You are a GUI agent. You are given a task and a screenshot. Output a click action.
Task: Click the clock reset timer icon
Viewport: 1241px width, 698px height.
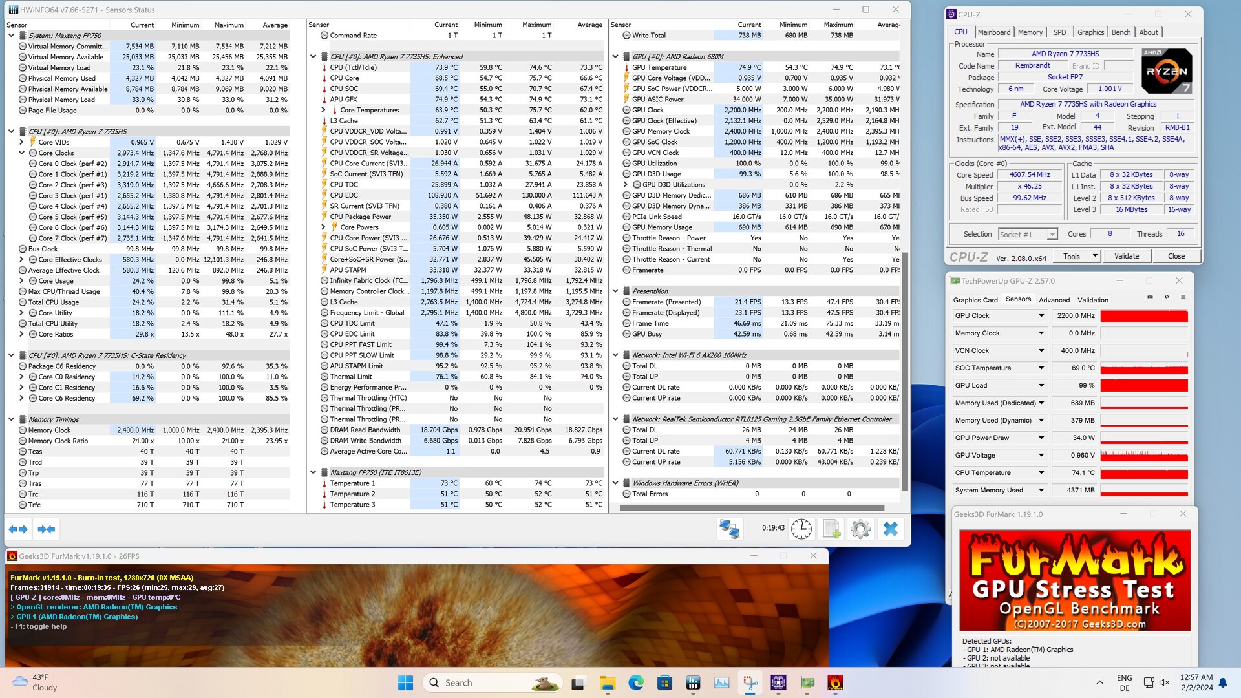coord(801,529)
